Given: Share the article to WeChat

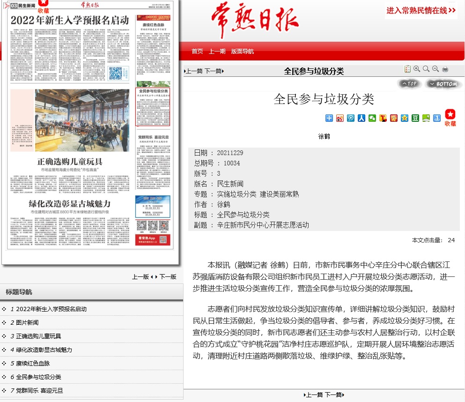Looking at the screenshot, I should tap(372, 118).
